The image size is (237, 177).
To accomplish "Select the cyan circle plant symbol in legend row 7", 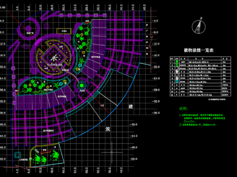I will [x=177, y=82].
